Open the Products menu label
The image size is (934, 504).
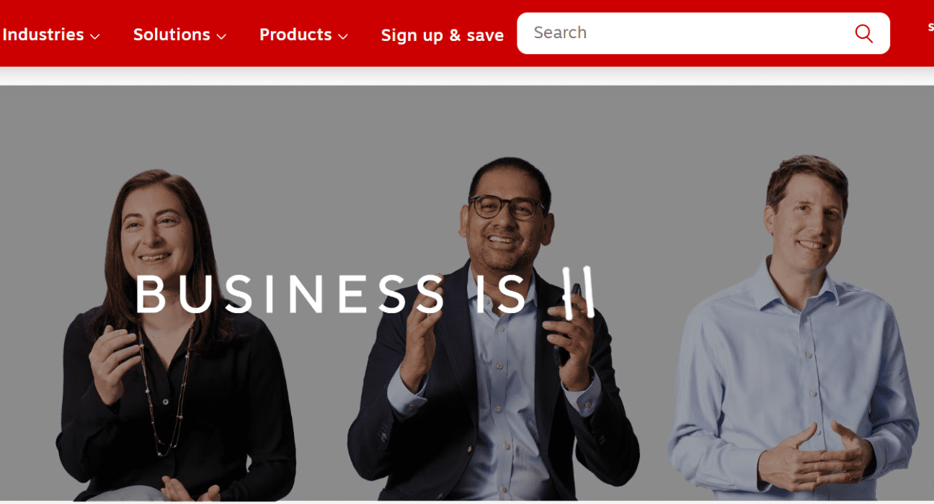(x=295, y=35)
